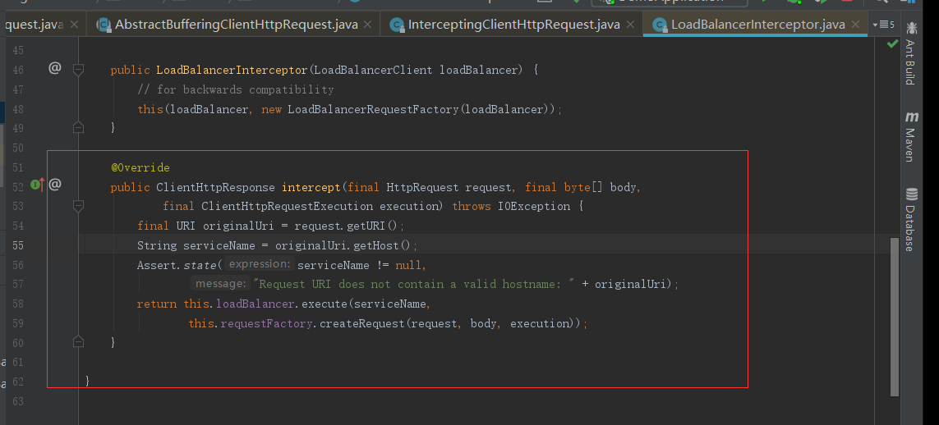The height and width of the screenshot is (425, 939).
Task: Close the partially visible quest.java tab
Action: tap(74, 25)
